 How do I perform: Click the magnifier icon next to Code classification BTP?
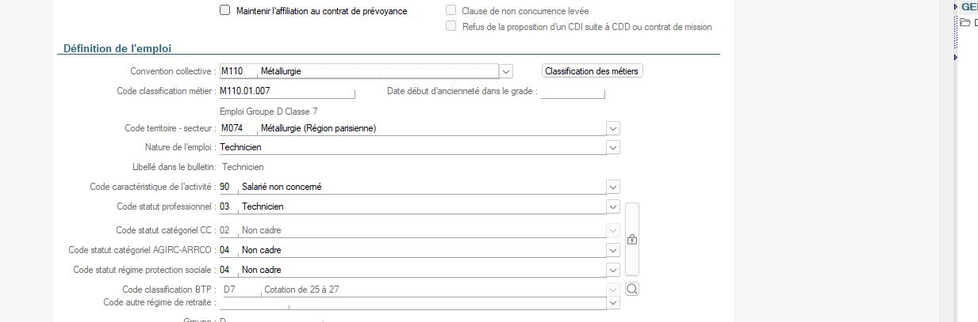click(x=632, y=289)
